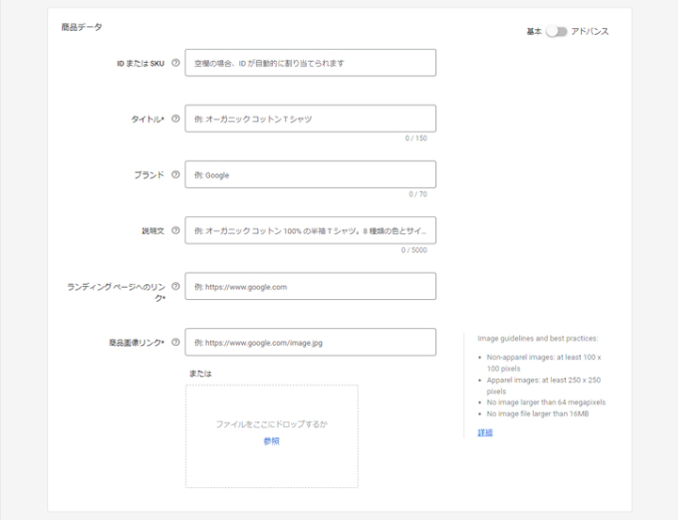Open the help icon beside 商品画像リンク
The image size is (678, 520).
pos(176,342)
